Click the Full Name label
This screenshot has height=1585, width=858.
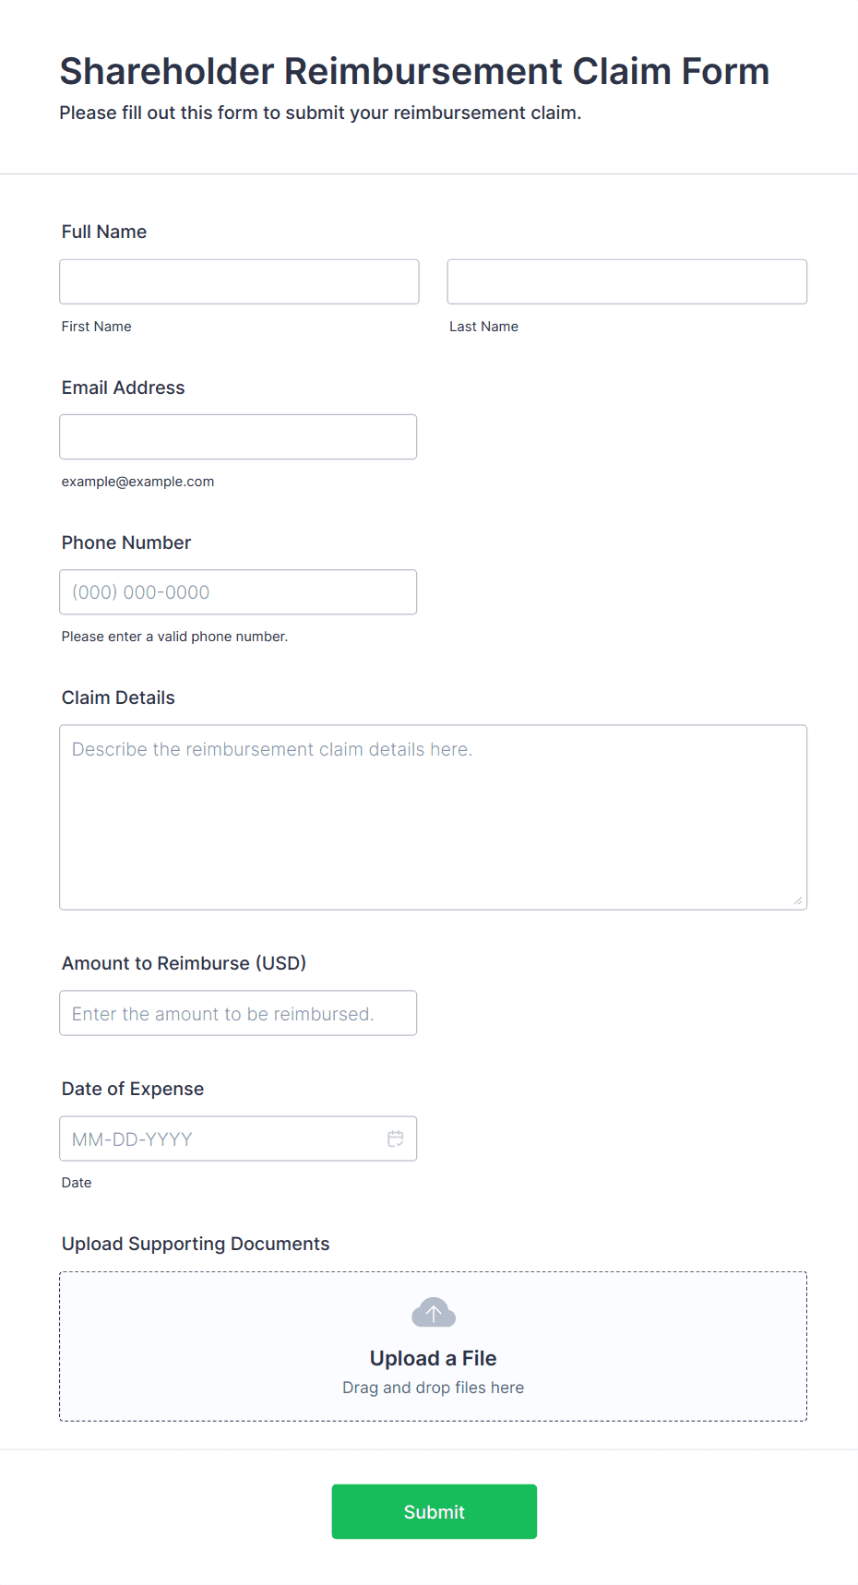104,232
